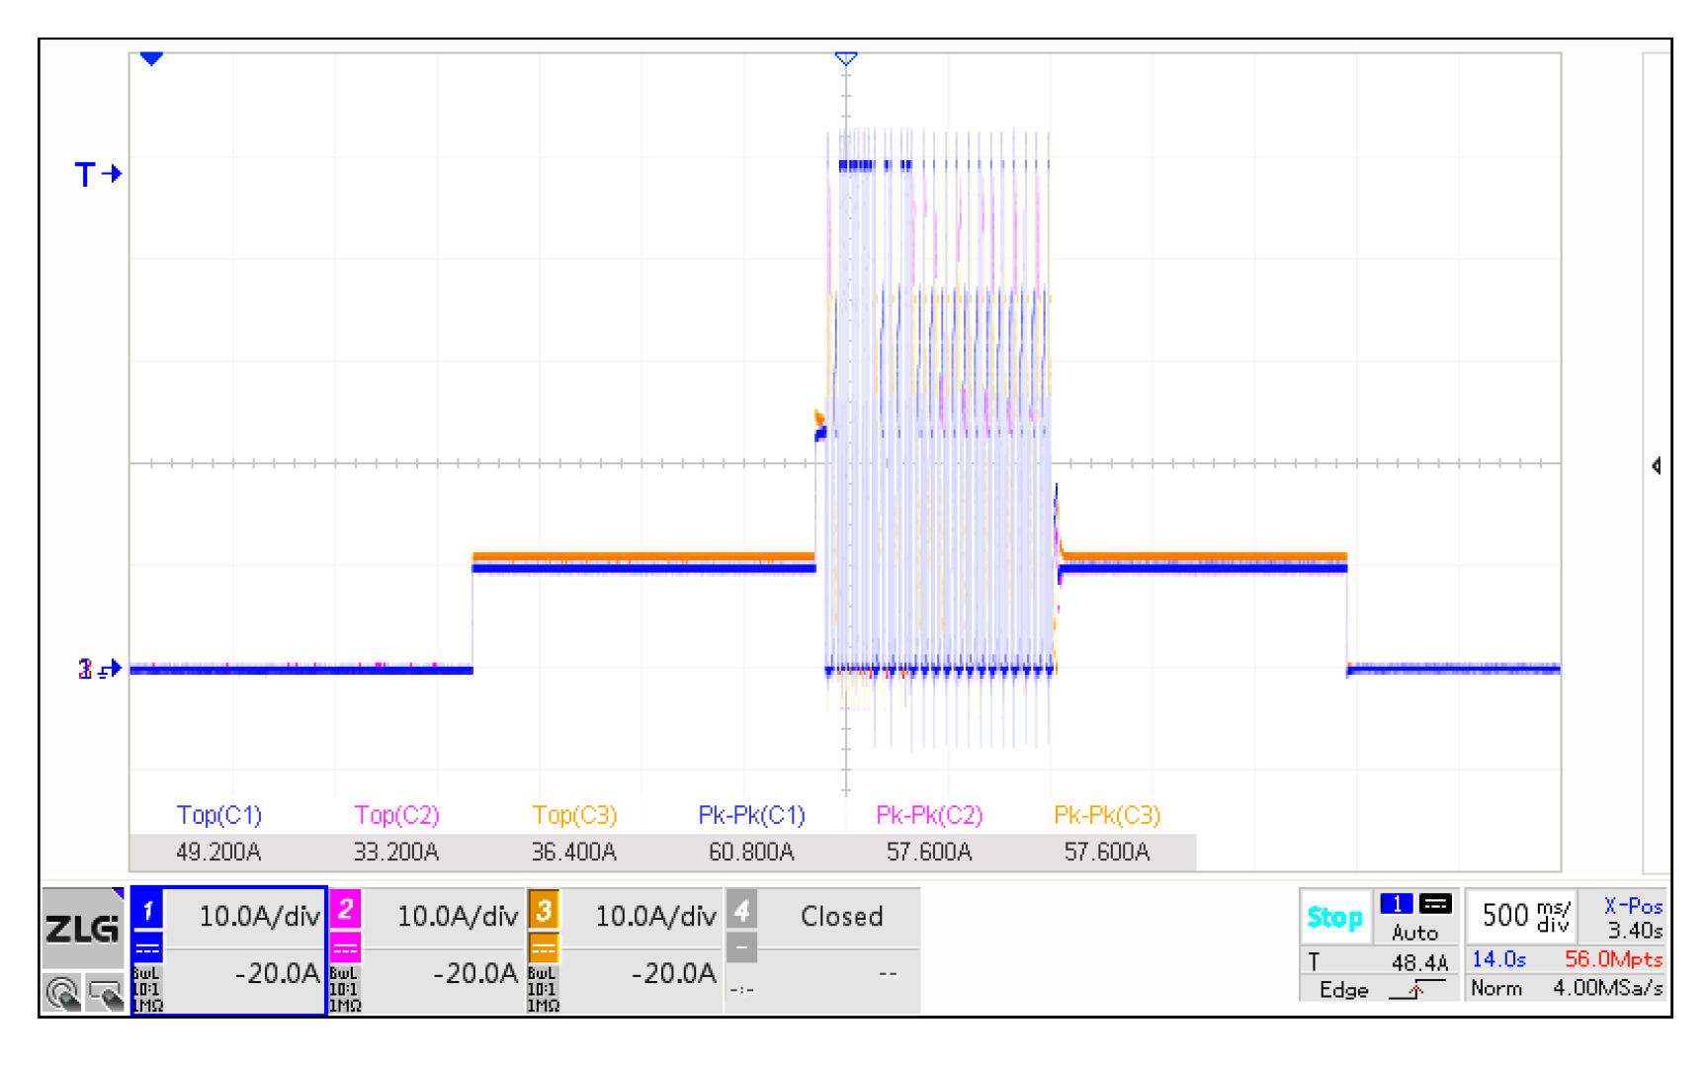The width and height of the screenshot is (1708, 1065).
Task: Click the 56.0Mpts memory depth readout
Action: (1613, 959)
